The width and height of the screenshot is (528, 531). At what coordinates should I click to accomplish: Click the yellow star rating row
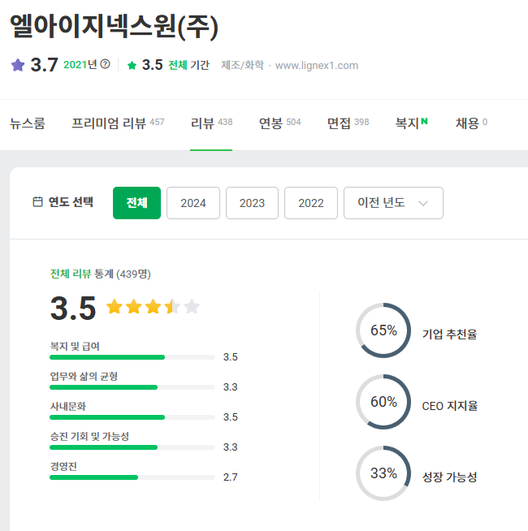click(153, 307)
